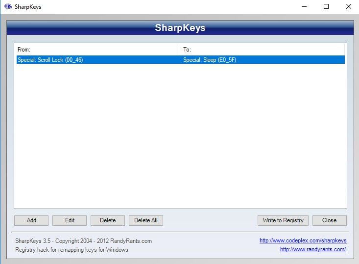
Task: Open the codeplex.com/sharpkeys link
Action: point(303,240)
